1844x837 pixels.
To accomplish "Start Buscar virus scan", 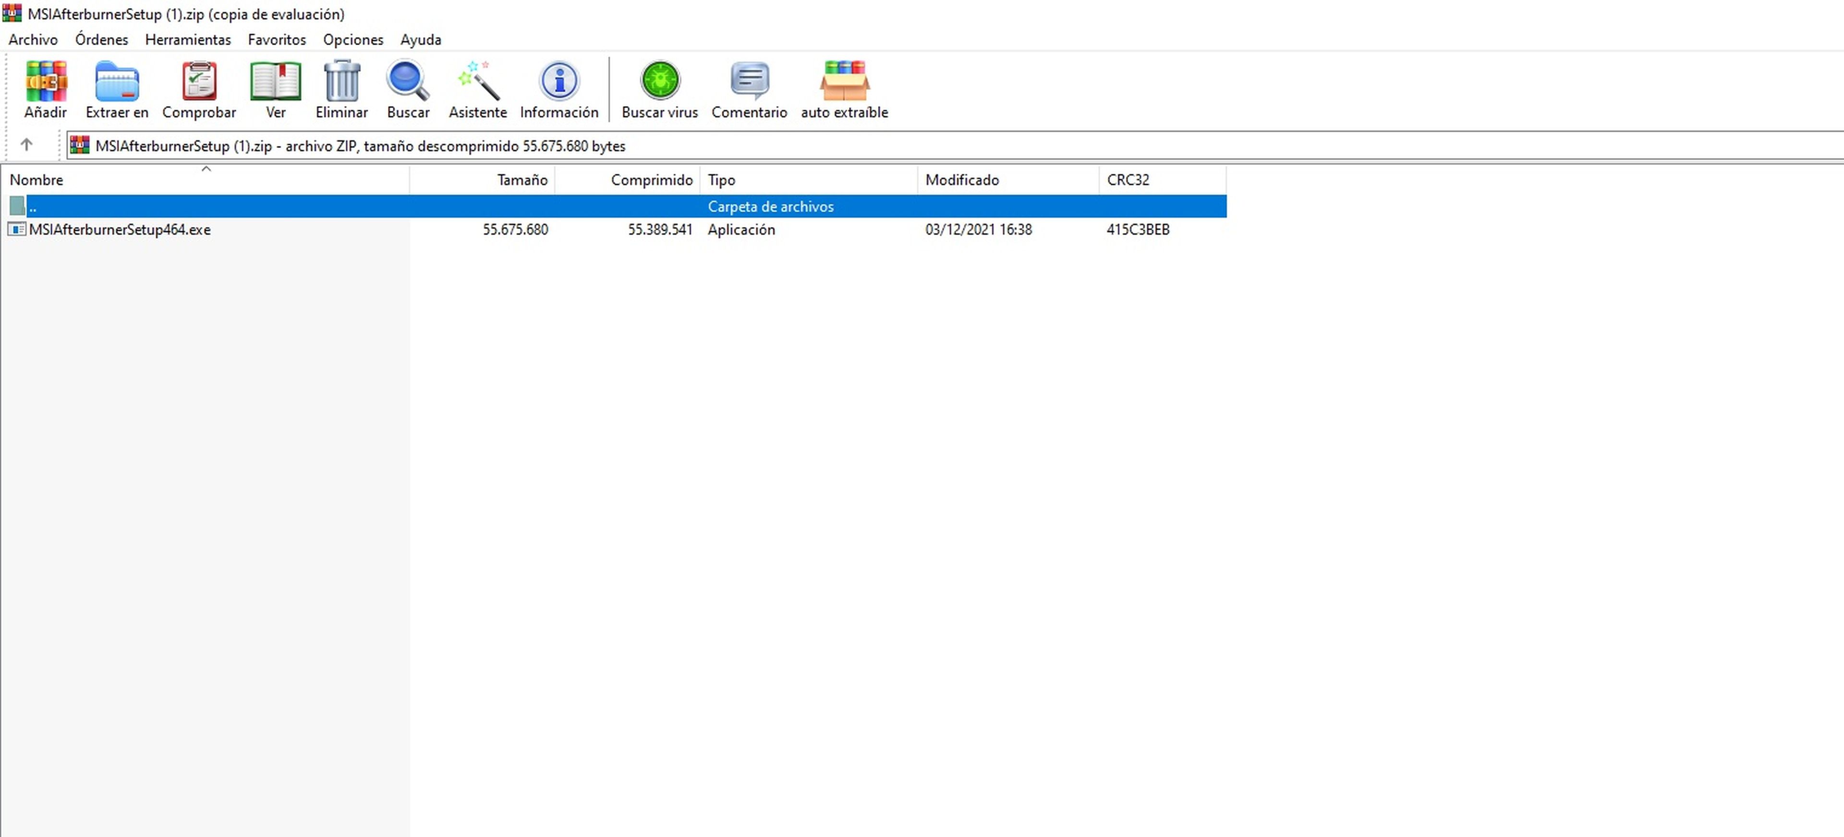I will coord(659,89).
